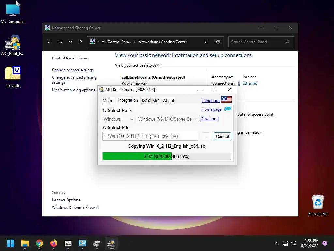Click the Network and Sharing Center title icon

47,28
